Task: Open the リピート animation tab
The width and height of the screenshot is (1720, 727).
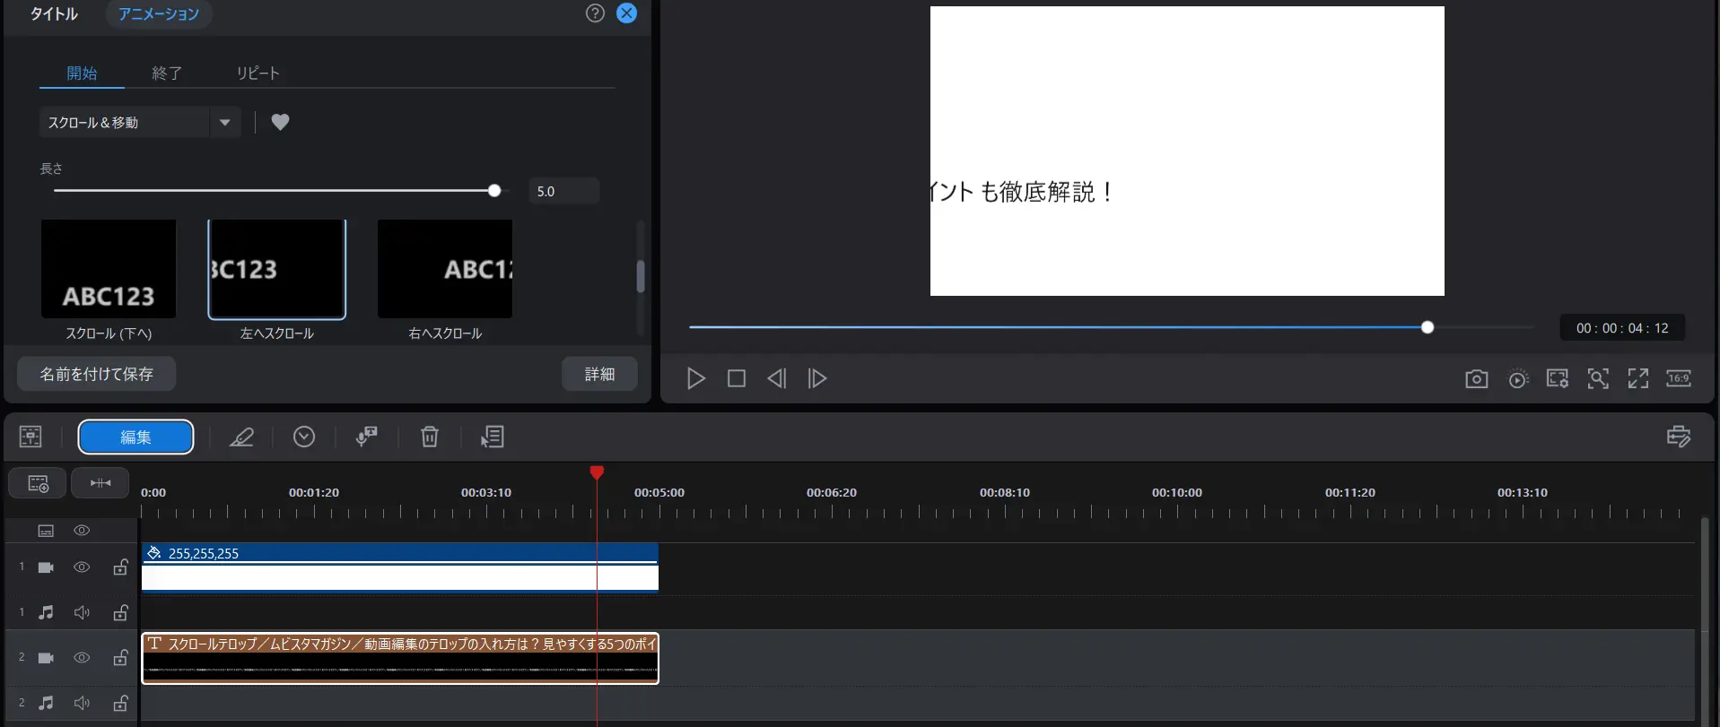Action: pos(258,74)
